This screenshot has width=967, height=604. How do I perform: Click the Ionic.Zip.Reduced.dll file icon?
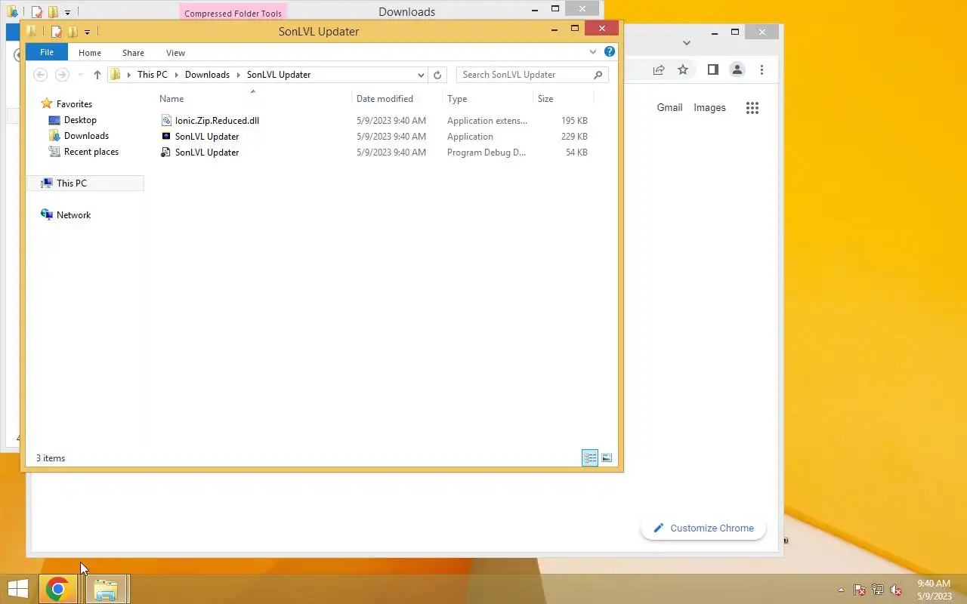click(x=167, y=121)
